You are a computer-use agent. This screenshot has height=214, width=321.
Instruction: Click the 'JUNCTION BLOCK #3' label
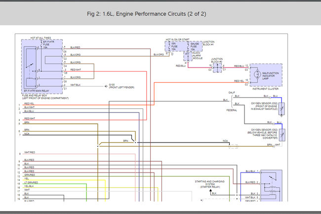tap(217, 60)
